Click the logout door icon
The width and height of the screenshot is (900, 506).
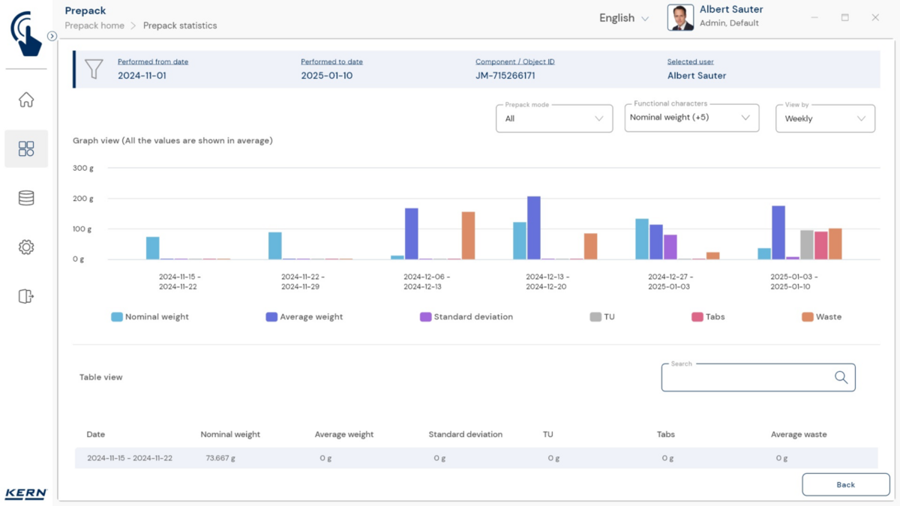tap(26, 296)
